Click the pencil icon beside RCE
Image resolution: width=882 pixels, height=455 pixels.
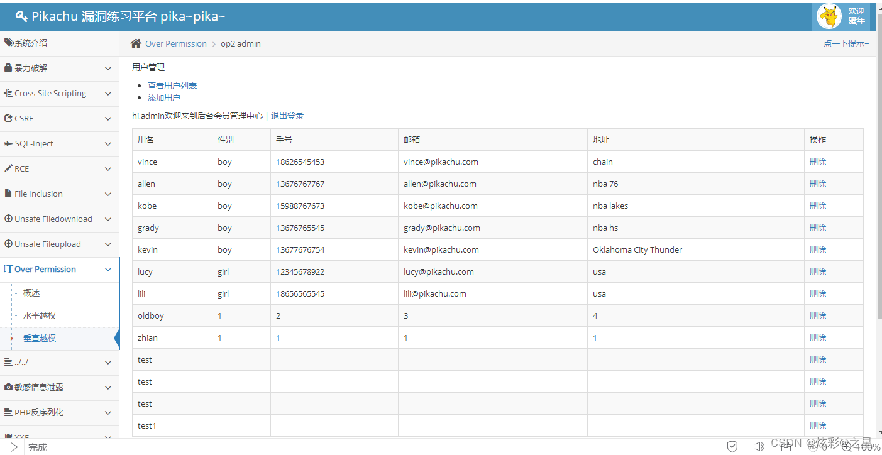pyautogui.click(x=9, y=168)
